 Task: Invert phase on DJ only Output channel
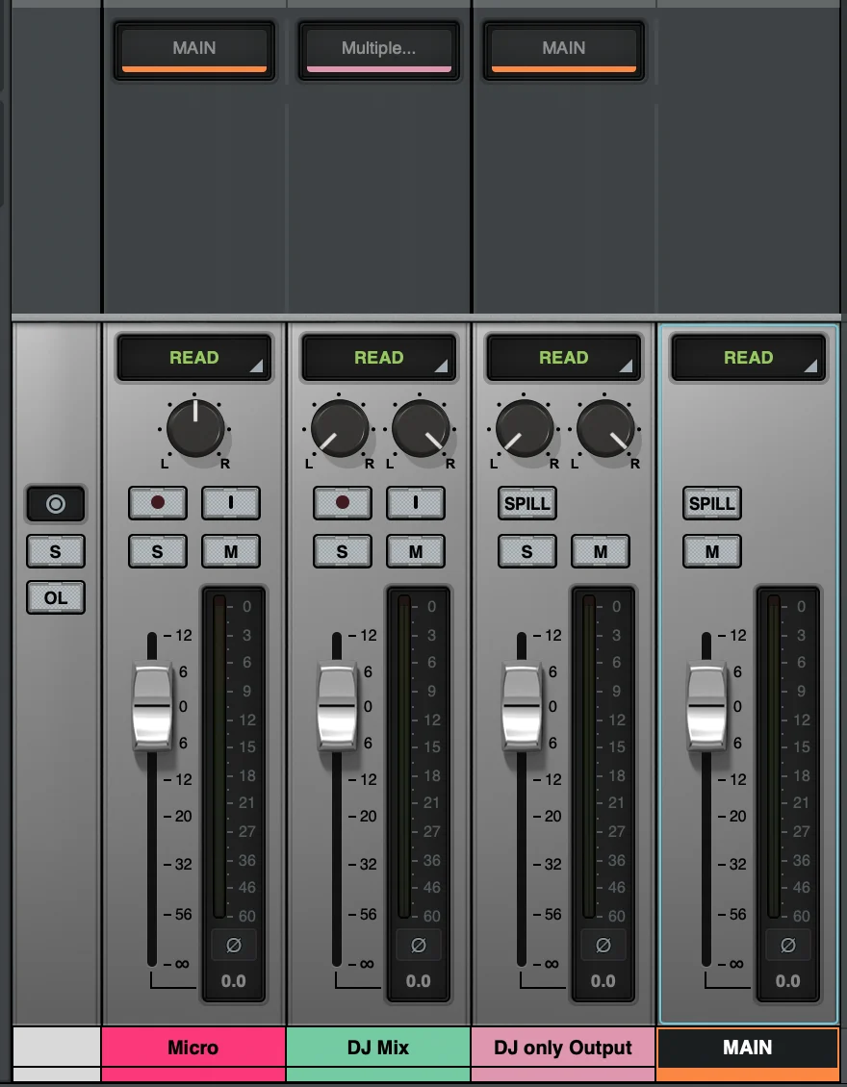click(x=603, y=945)
